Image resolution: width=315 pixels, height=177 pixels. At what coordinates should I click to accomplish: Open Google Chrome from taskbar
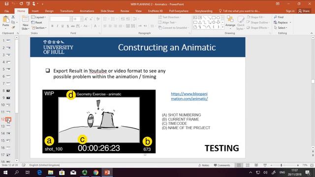coord(96,173)
